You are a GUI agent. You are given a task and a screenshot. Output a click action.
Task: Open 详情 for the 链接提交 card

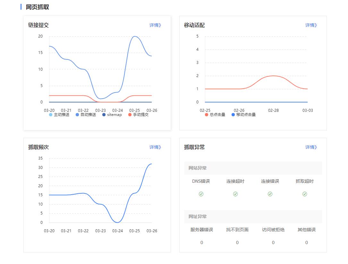[155, 25]
